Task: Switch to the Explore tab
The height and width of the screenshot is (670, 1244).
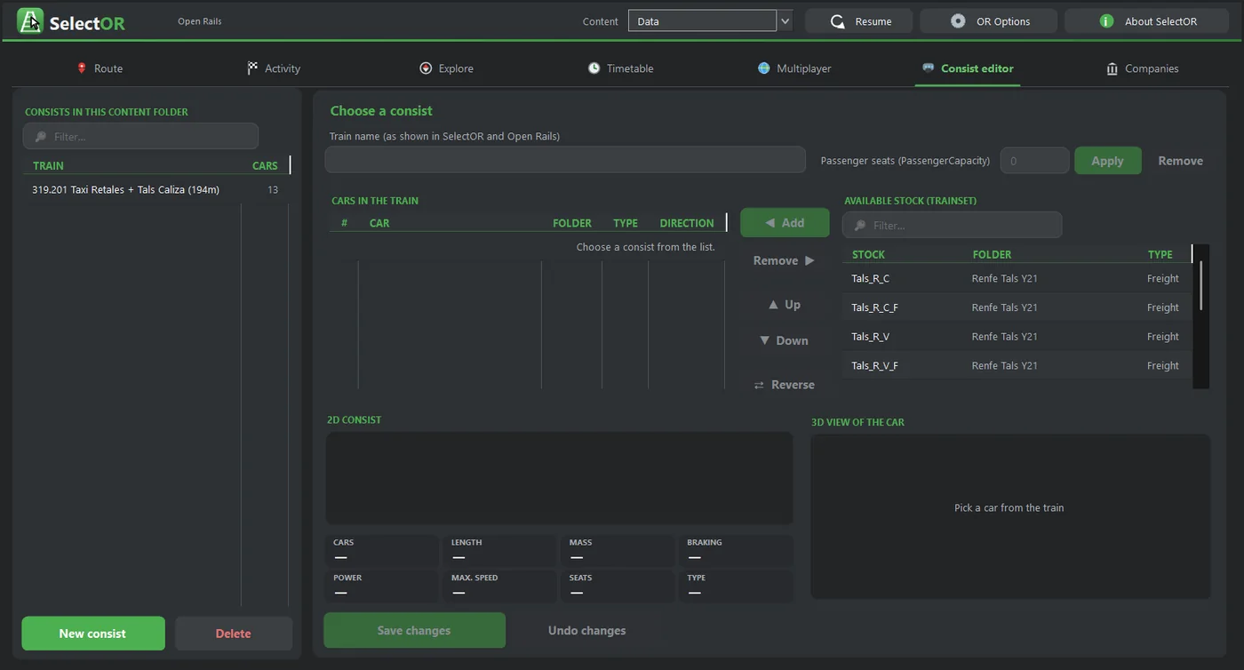Action: pos(446,68)
